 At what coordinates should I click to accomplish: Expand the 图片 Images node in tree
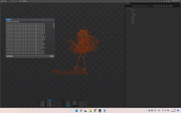tap(130, 22)
